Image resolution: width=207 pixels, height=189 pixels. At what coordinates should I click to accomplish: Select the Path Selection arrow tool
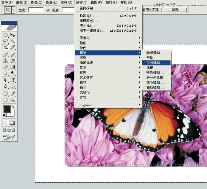click(6, 80)
